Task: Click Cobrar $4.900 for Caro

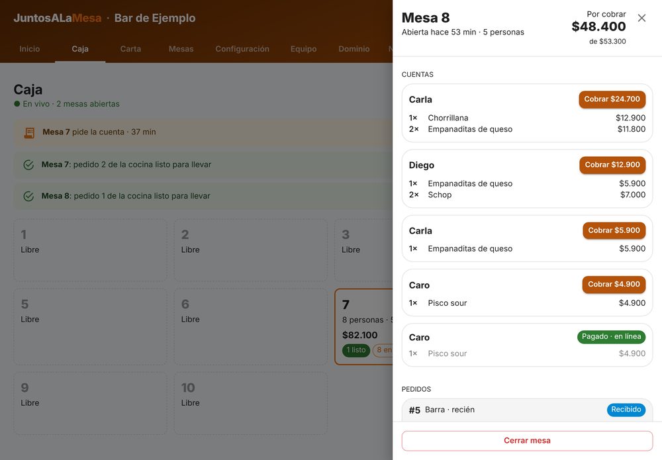Action: pos(614,285)
